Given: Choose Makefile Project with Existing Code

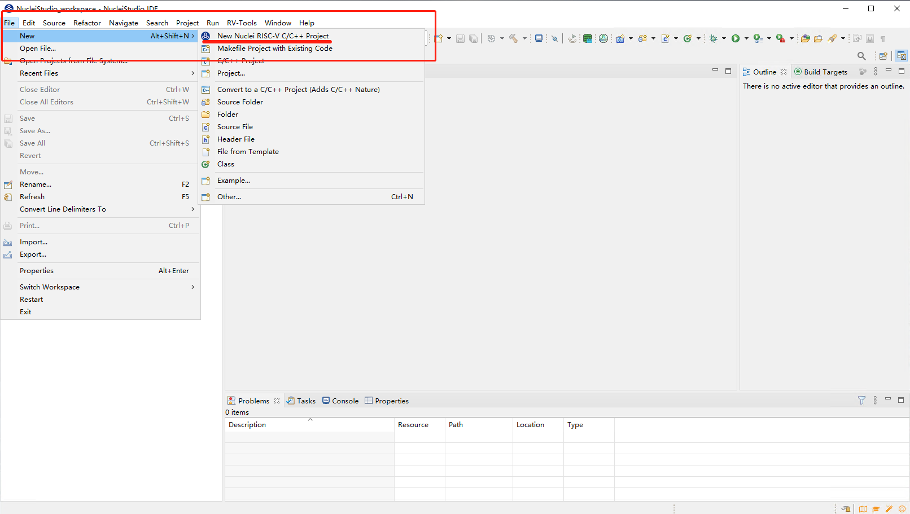Looking at the screenshot, I should click(311, 49).
